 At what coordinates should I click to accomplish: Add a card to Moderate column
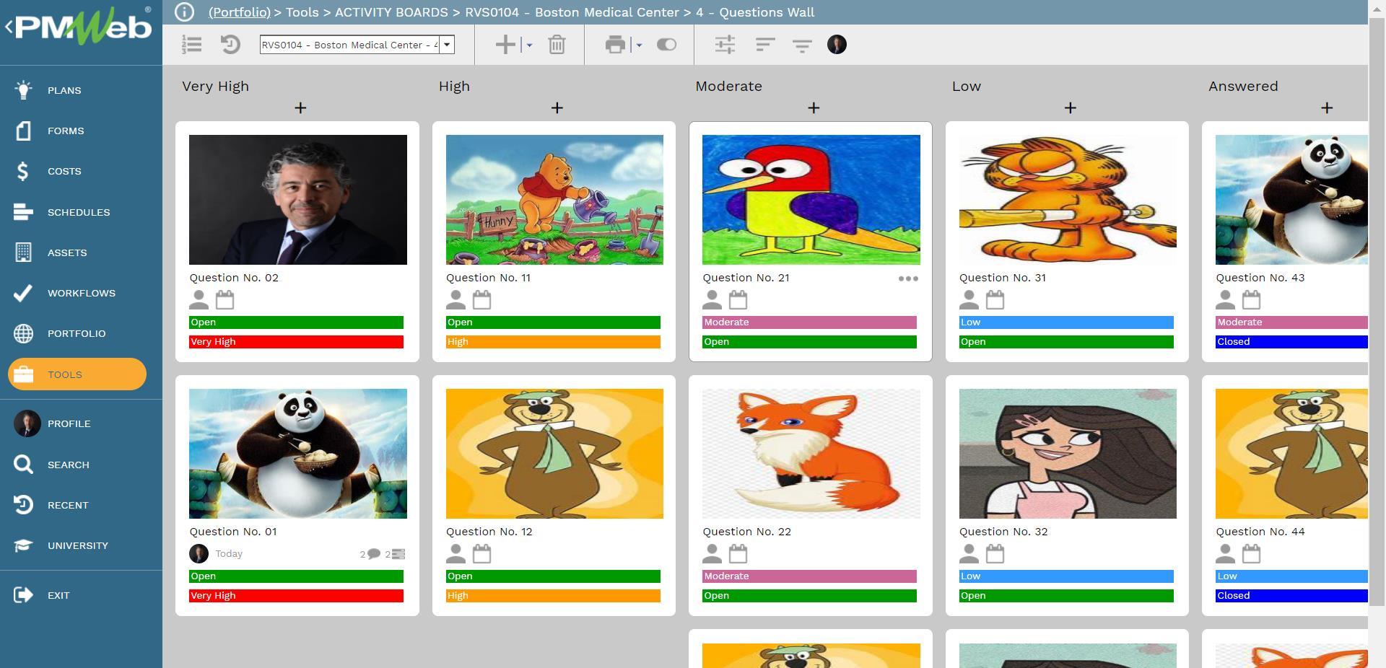814,107
